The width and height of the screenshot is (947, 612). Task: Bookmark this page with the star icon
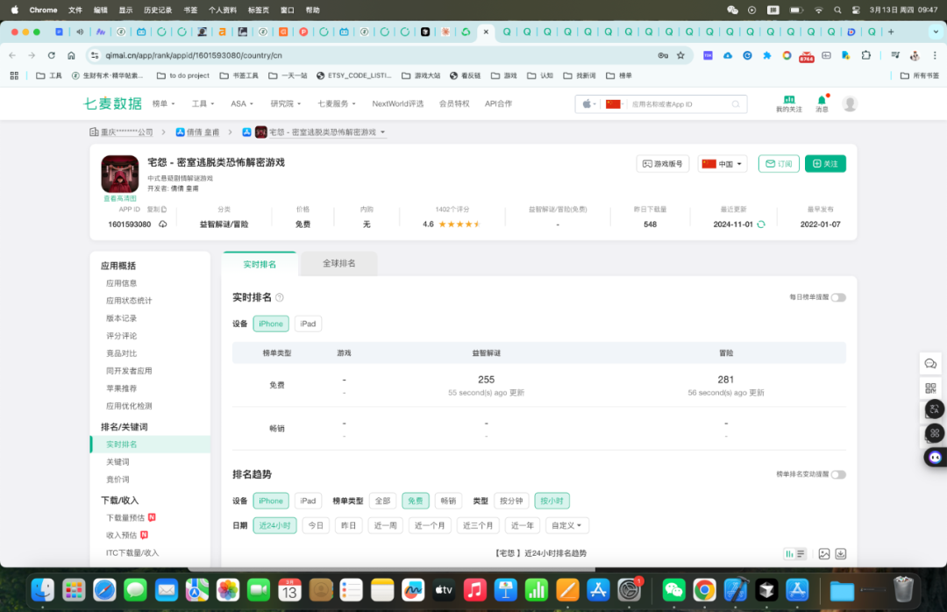point(680,55)
